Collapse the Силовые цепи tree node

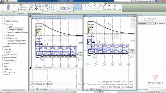(x=3, y=49)
